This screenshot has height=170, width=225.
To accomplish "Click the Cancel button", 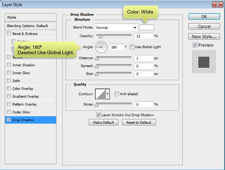I will click(x=204, y=27).
